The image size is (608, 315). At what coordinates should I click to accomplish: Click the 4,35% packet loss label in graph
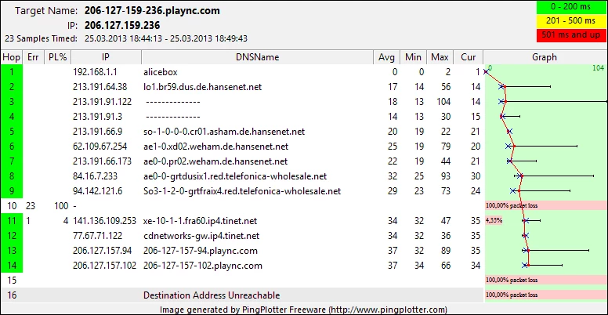tap(494, 220)
